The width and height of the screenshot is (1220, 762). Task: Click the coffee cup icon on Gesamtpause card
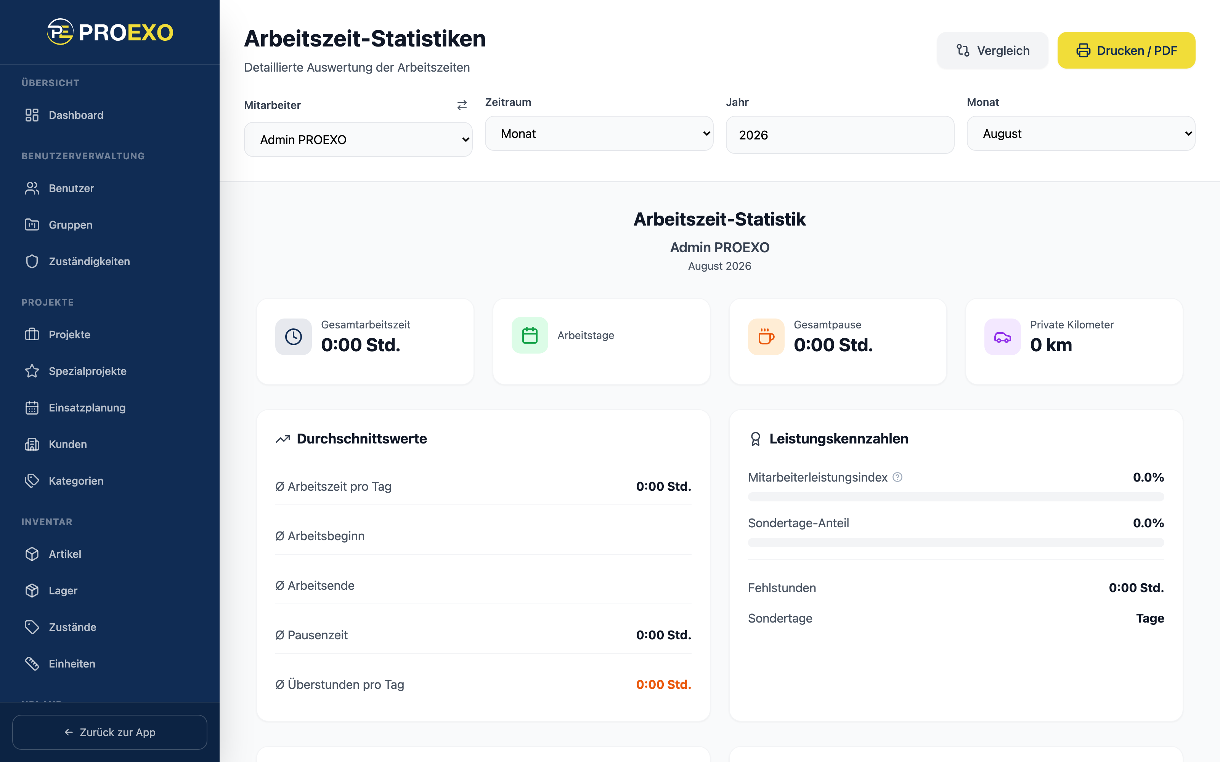[x=766, y=337]
